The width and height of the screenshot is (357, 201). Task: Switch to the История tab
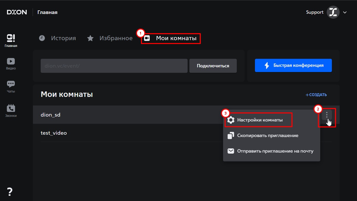coord(58,38)
